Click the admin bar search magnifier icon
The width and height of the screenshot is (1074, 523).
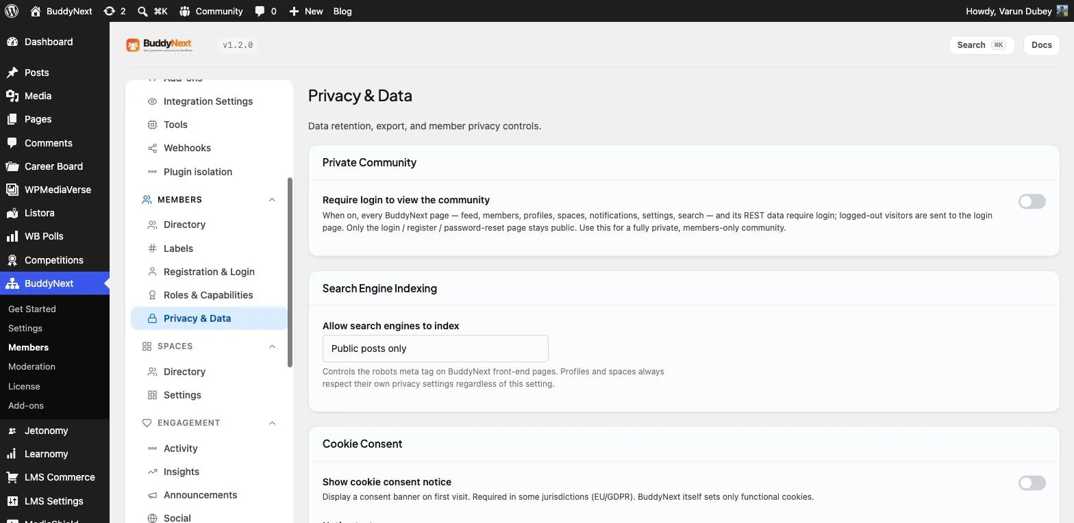pyautogui.click(x=142, y=11)
